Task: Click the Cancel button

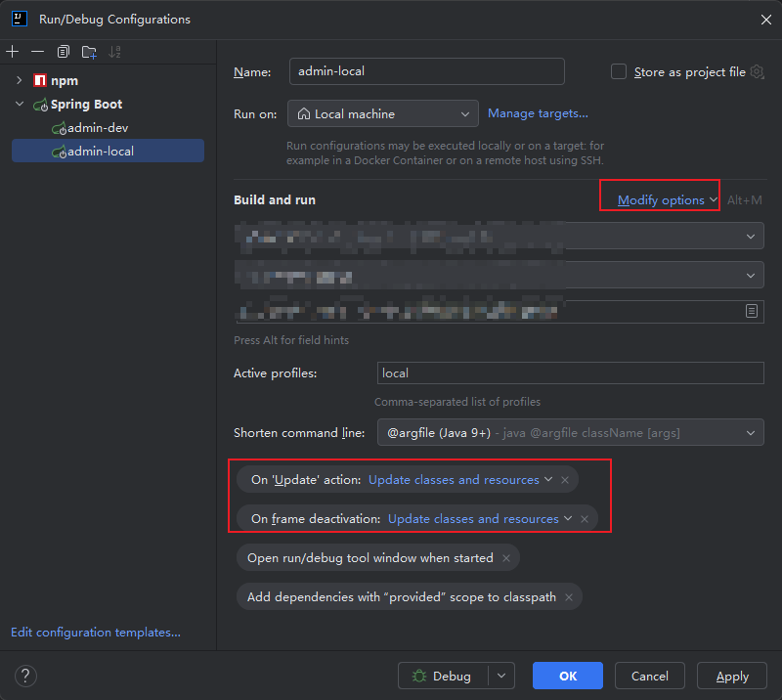Action: coord(650,677)
